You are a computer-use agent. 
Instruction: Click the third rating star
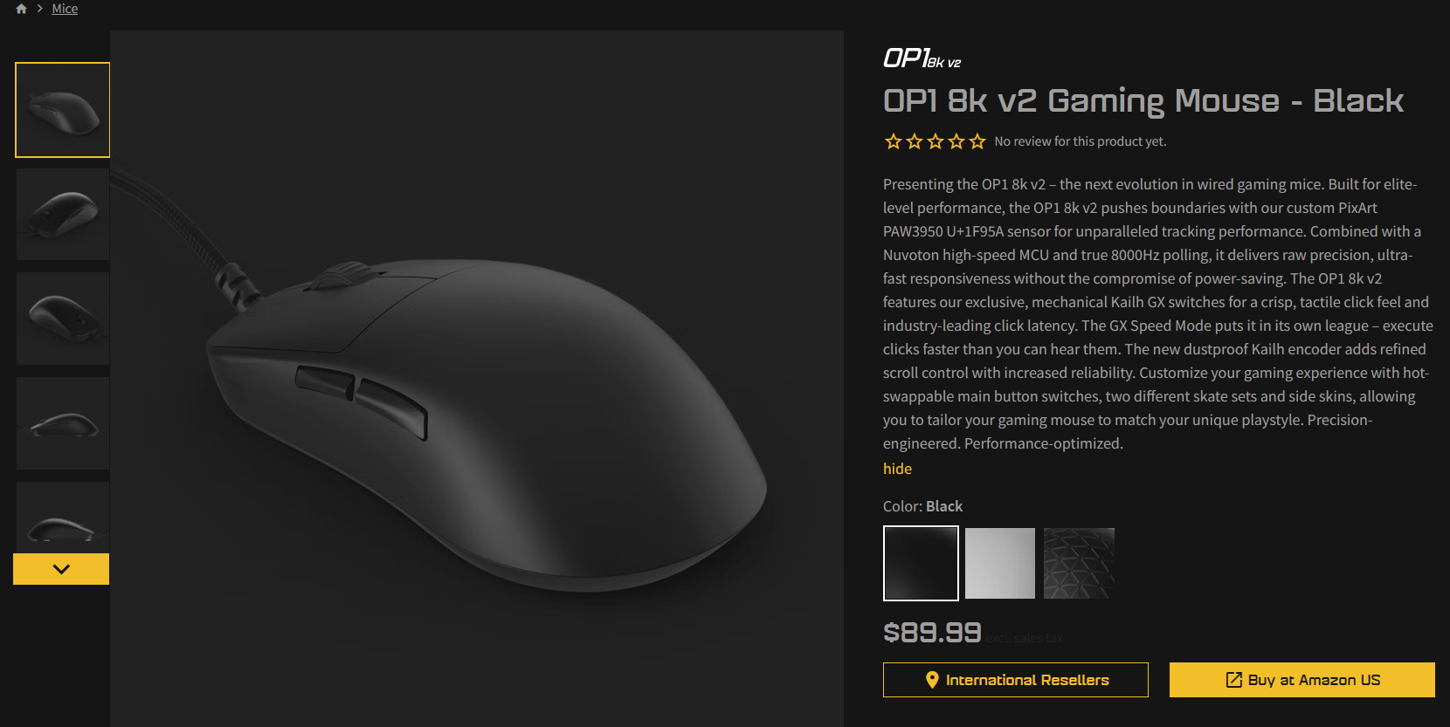click(935, 141)
